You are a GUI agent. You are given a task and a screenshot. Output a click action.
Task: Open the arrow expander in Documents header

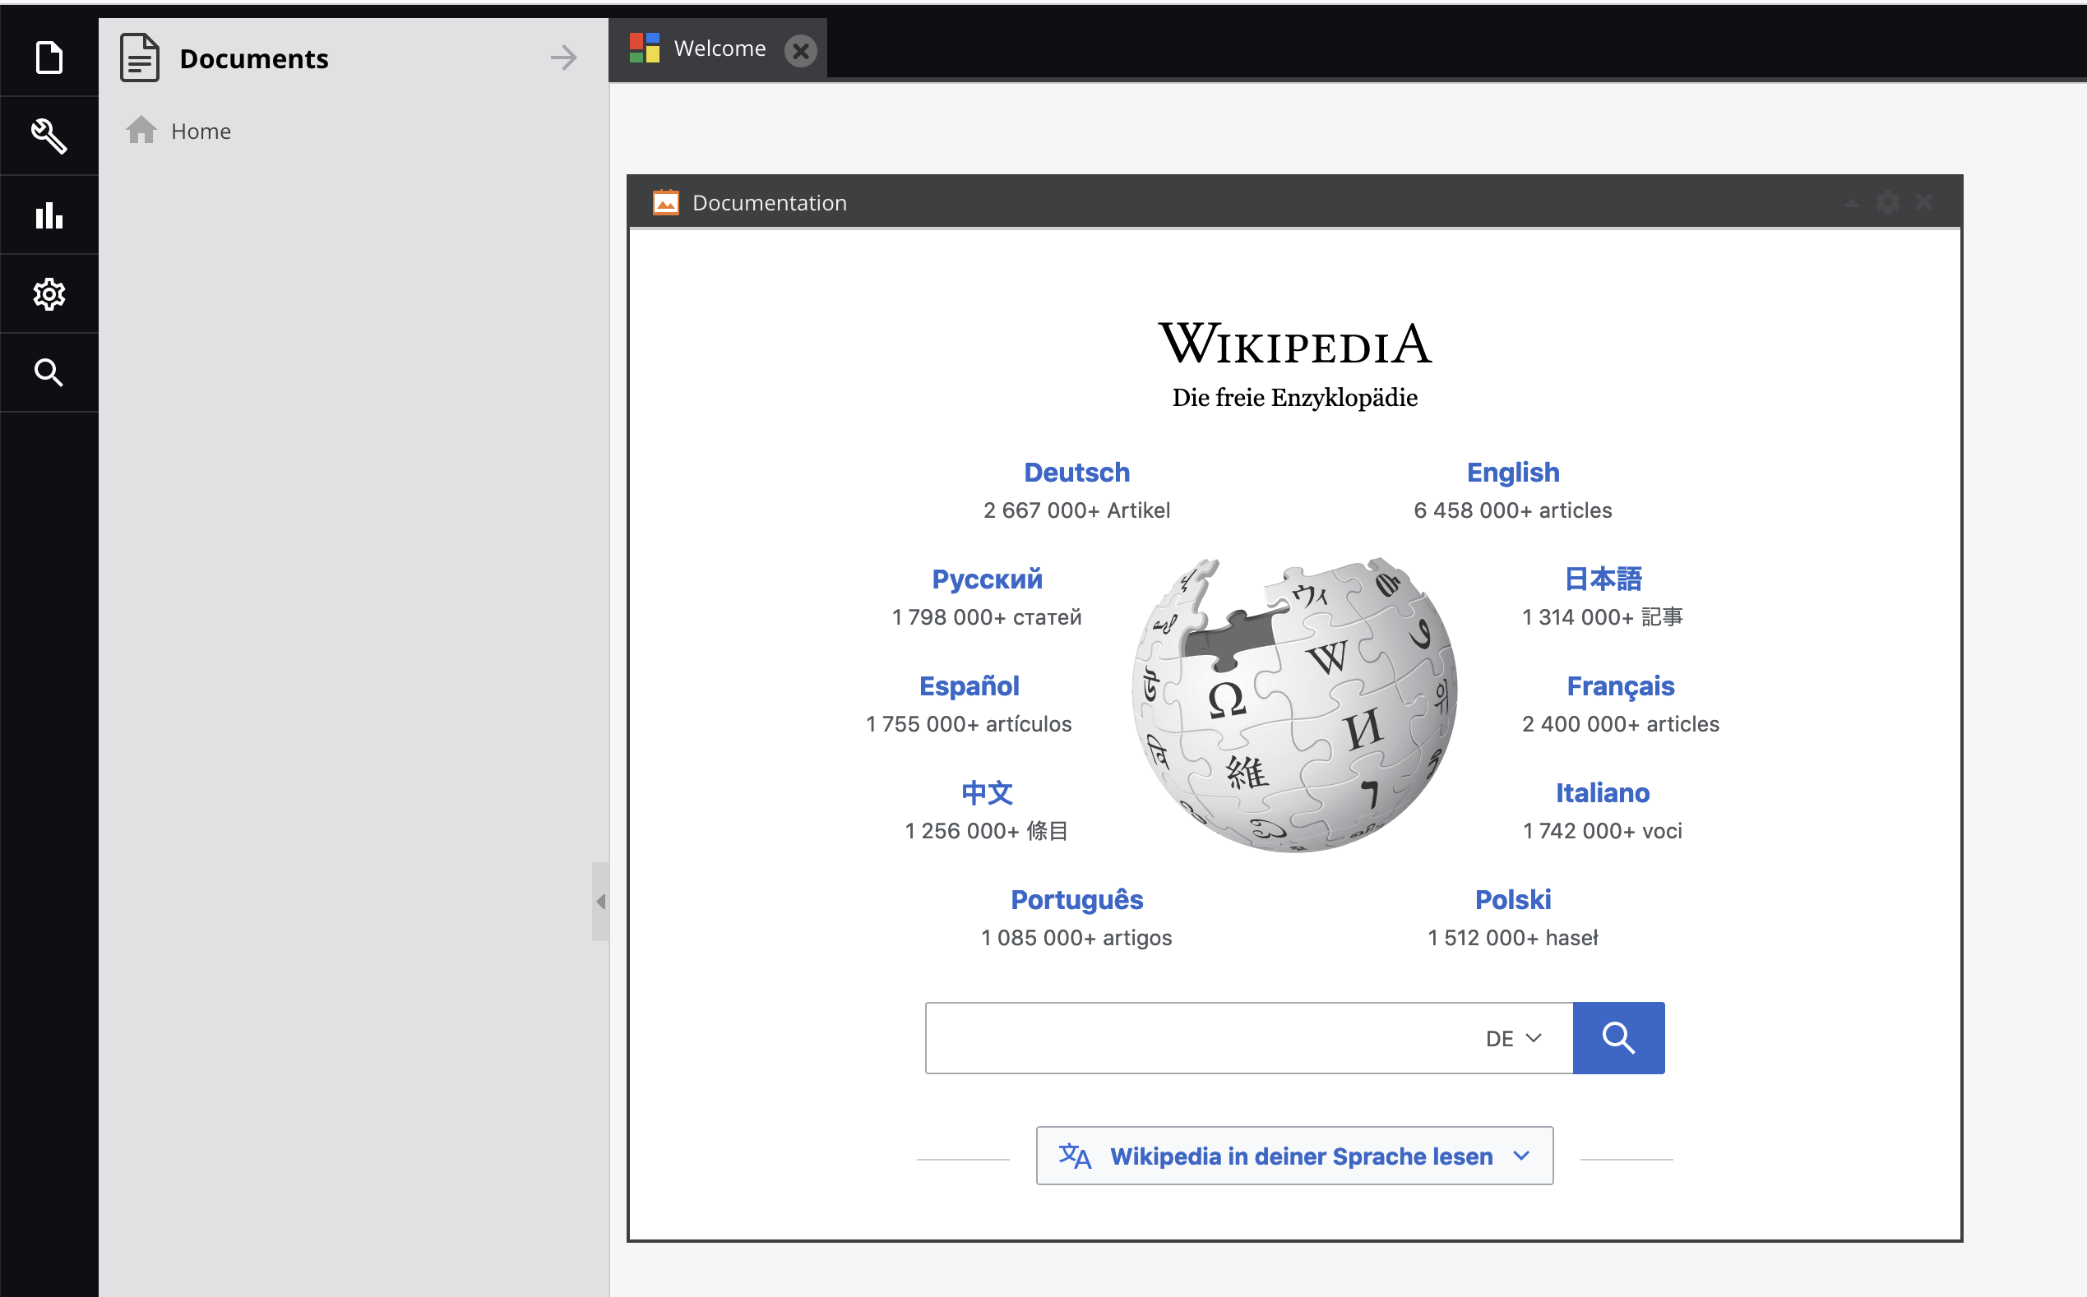tap(564, 58)
